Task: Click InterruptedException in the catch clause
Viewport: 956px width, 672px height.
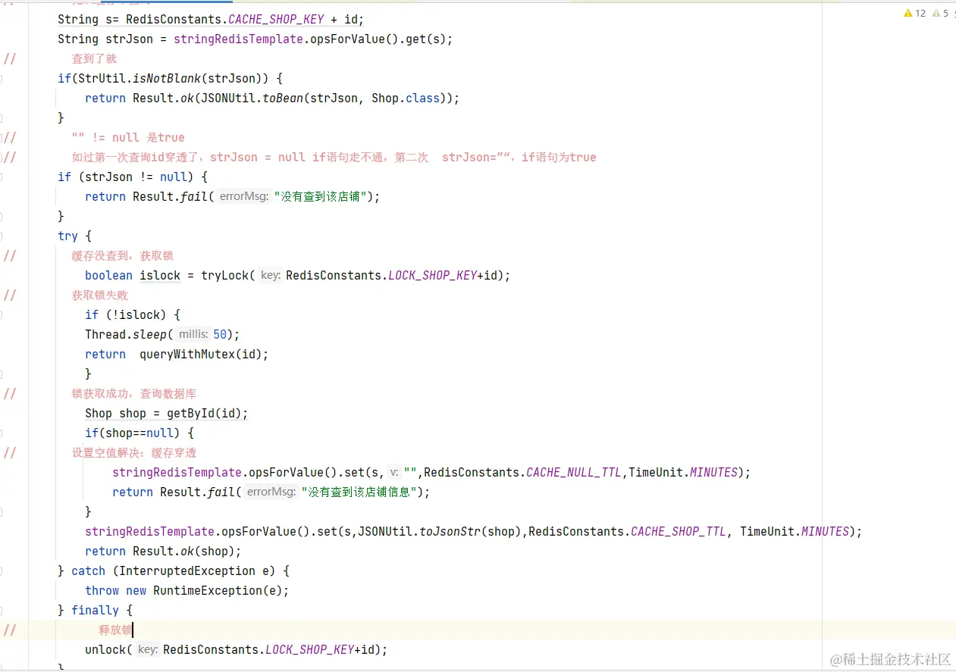Action: (187, 570)
